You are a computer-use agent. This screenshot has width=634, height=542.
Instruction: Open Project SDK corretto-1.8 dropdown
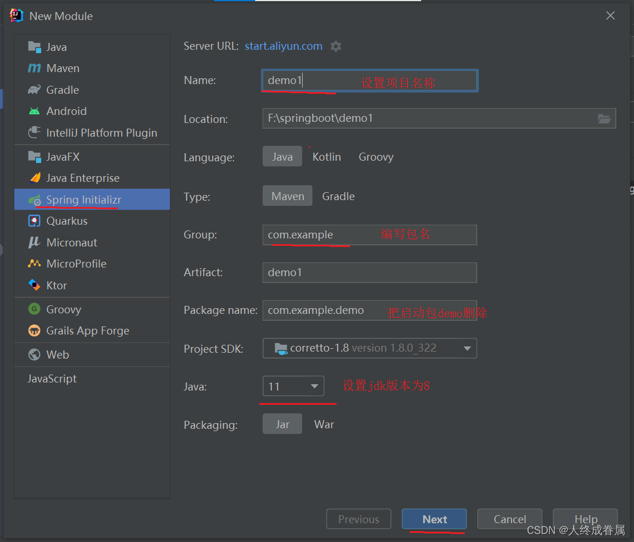(370, 348)
